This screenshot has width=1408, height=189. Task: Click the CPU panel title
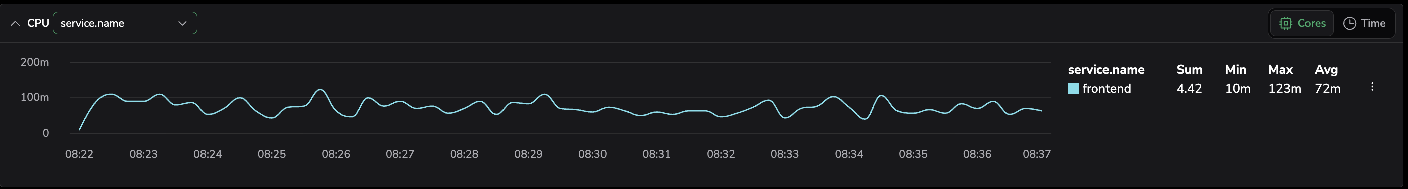[38, 23]
